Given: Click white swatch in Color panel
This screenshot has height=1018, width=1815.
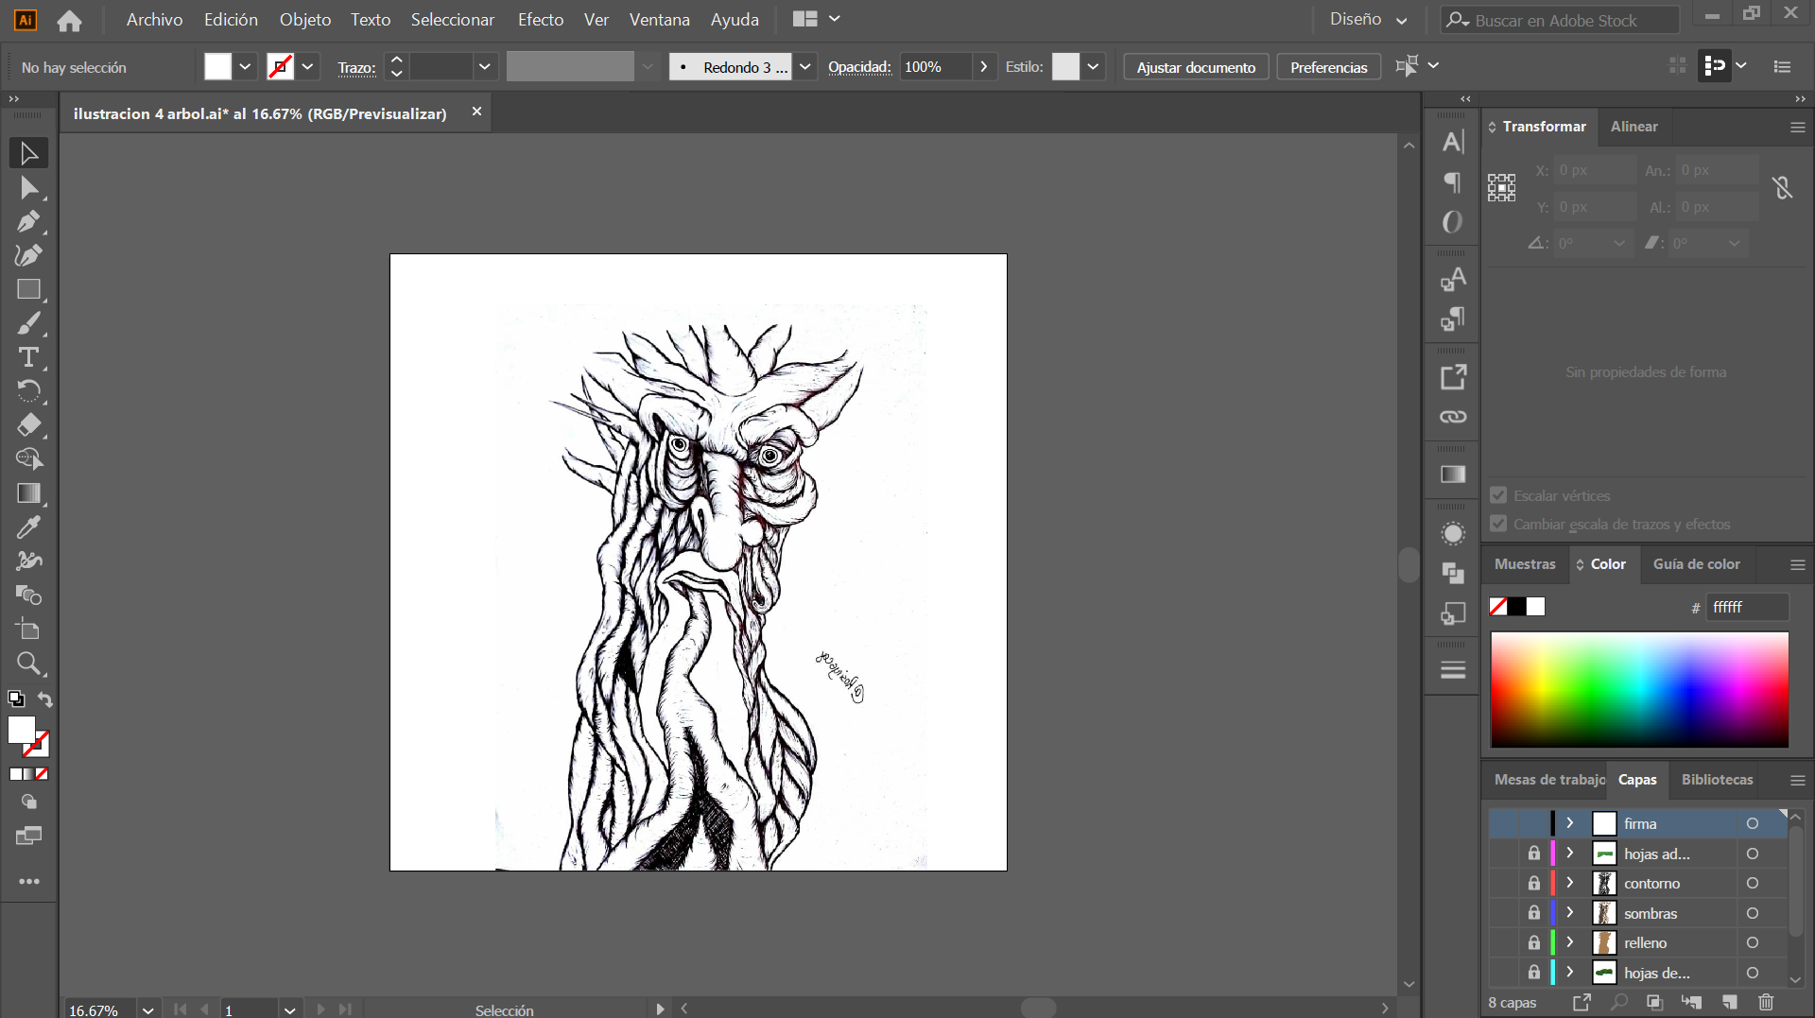Looking at the screenshot, I should 1536,607.
